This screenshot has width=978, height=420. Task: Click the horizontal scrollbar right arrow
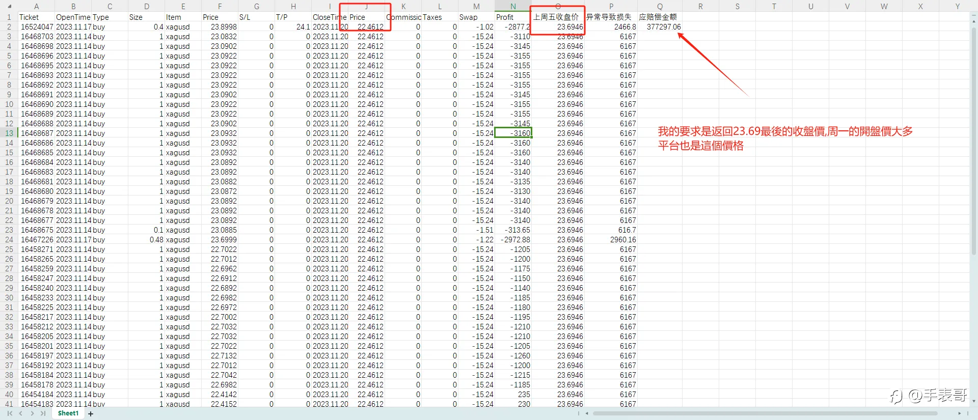[959, 413]
